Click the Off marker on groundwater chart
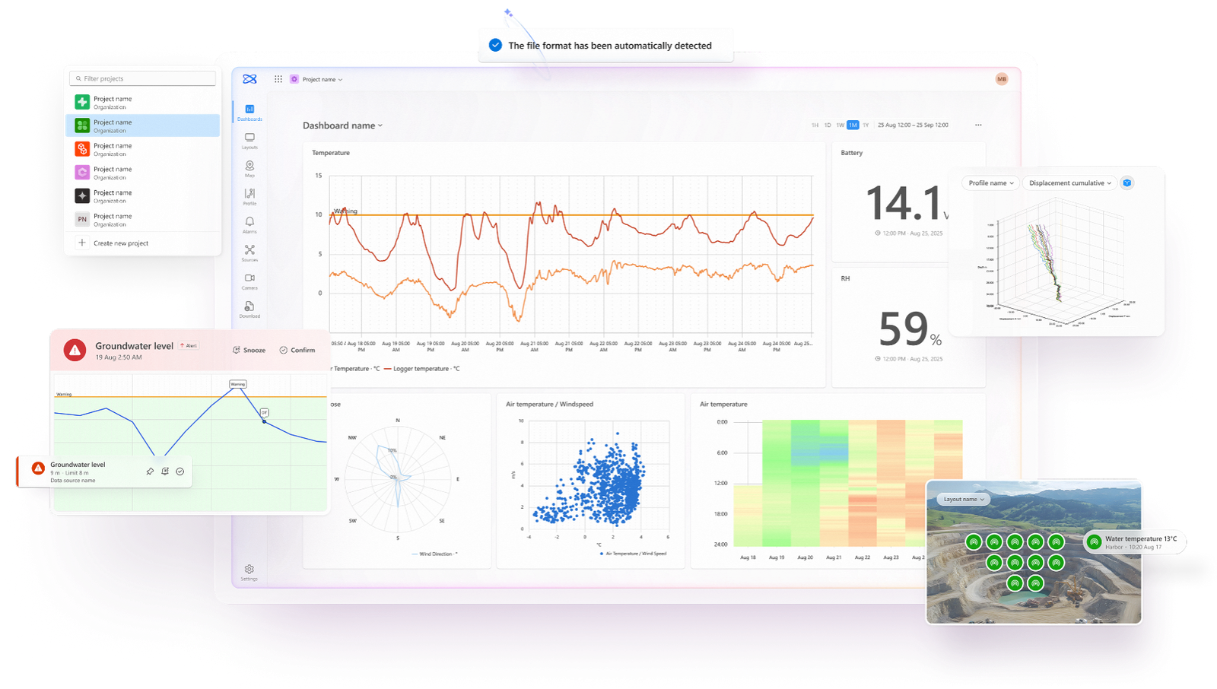The height and width of the screenshot is (689, 1217). pos(264,413)
